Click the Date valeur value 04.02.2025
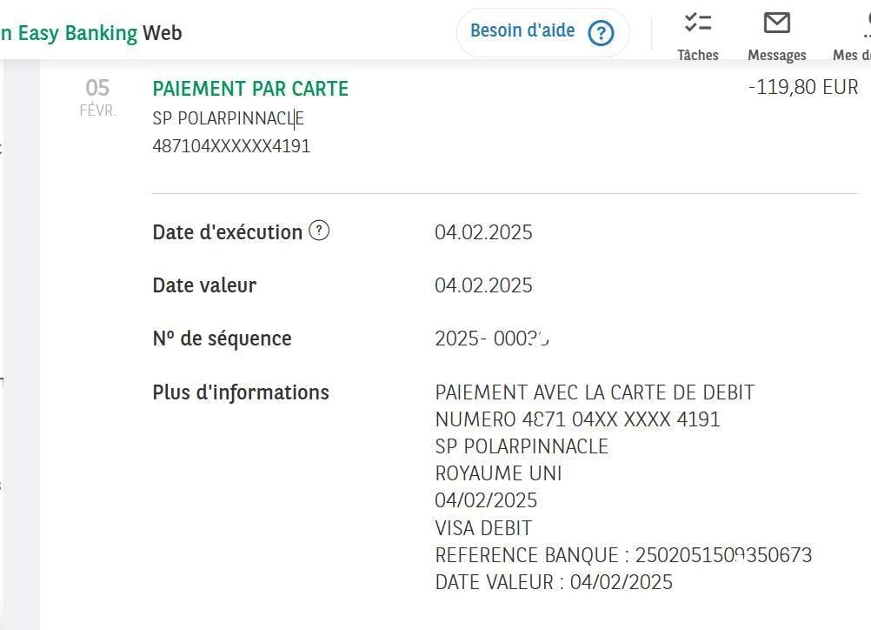 483,285
